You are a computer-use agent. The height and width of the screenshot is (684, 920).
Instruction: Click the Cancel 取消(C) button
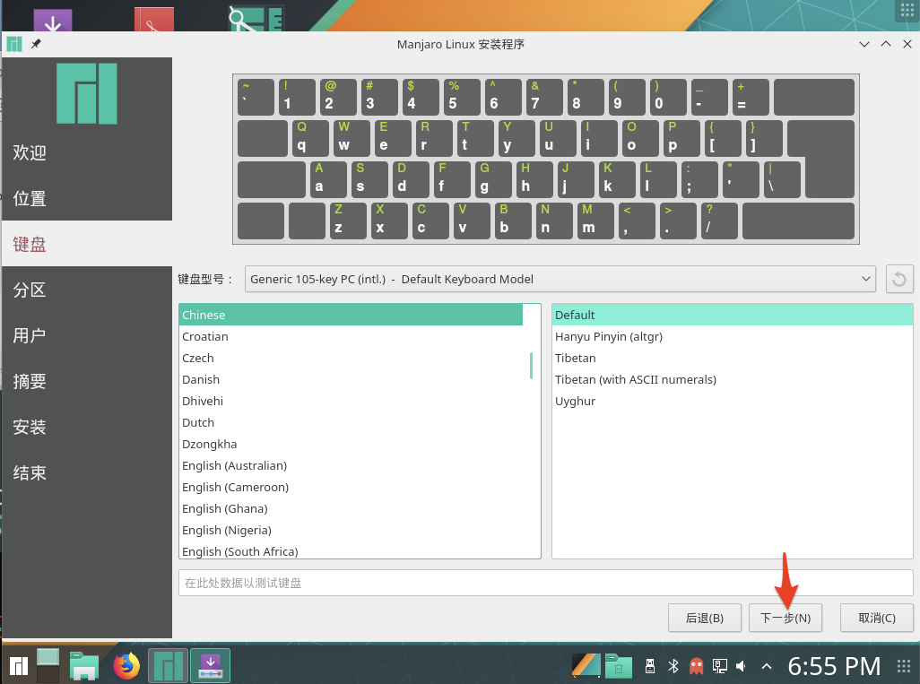click(877, 618)
